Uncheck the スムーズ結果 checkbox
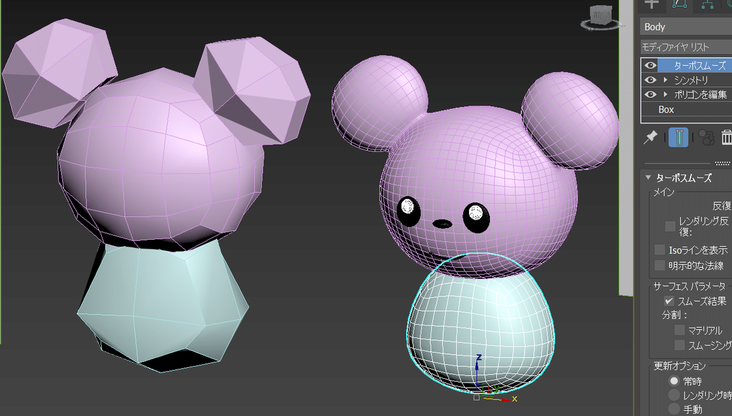The width and height of the screenshot is (732, 416). pyautogui.click(x=669, y=301)
